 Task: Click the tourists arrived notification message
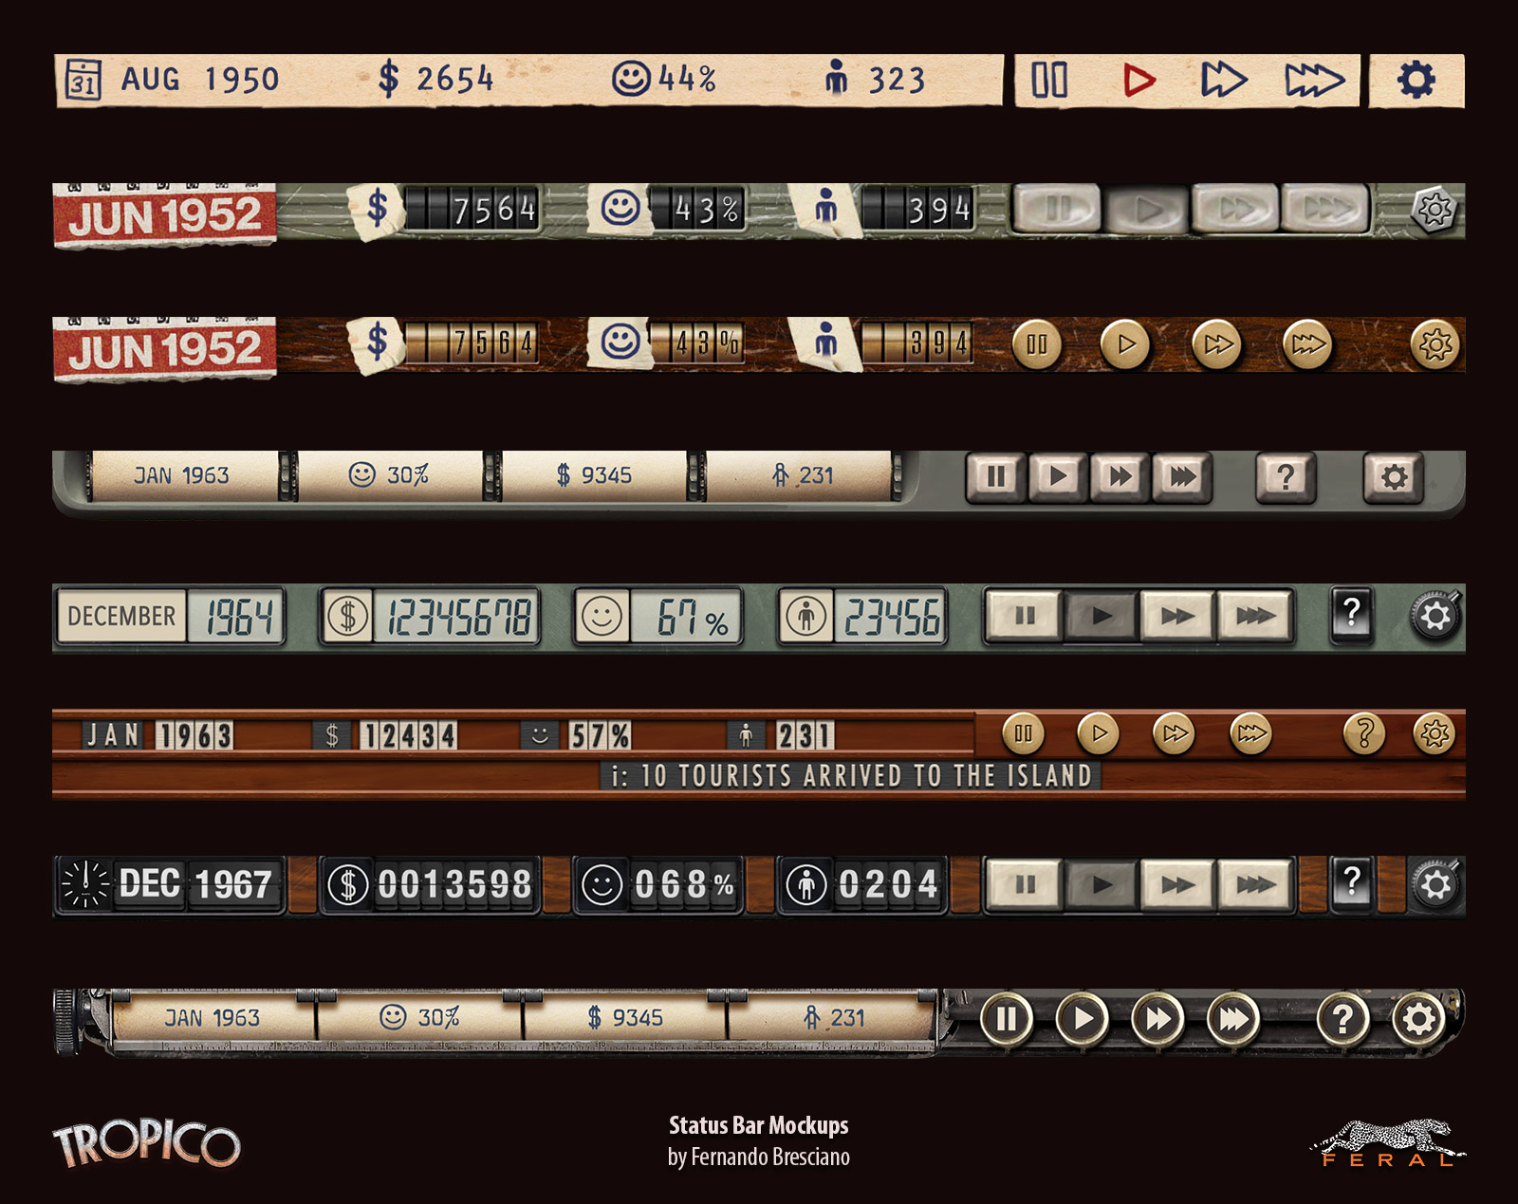[x=851, y=776]
